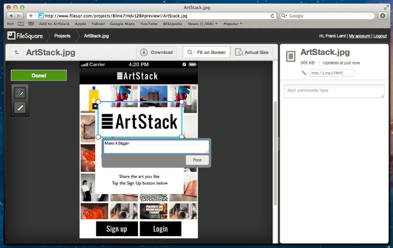Image resolution: width=393 pixels, height=248 pixels.
Task: Click the Safari forward navigation arrow
Action: click(x=19, y=16)
